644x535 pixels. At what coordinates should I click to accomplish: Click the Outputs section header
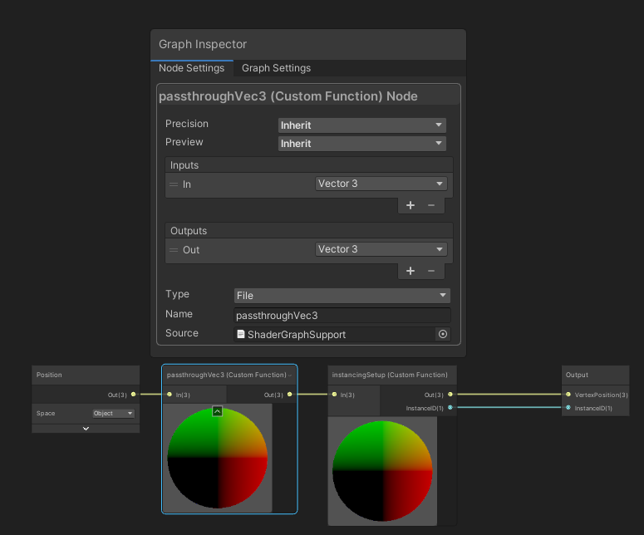point(309,231)
